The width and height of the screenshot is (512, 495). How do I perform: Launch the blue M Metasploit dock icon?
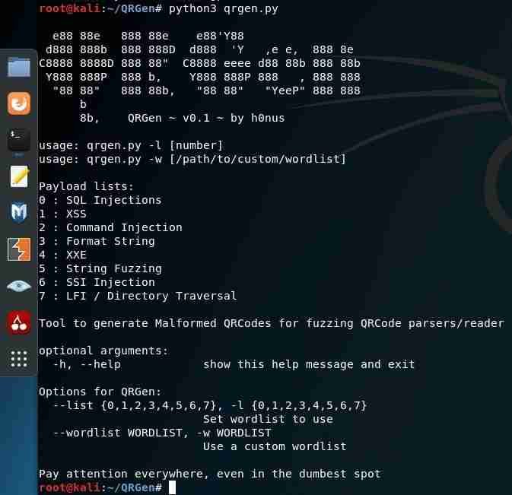19,212
